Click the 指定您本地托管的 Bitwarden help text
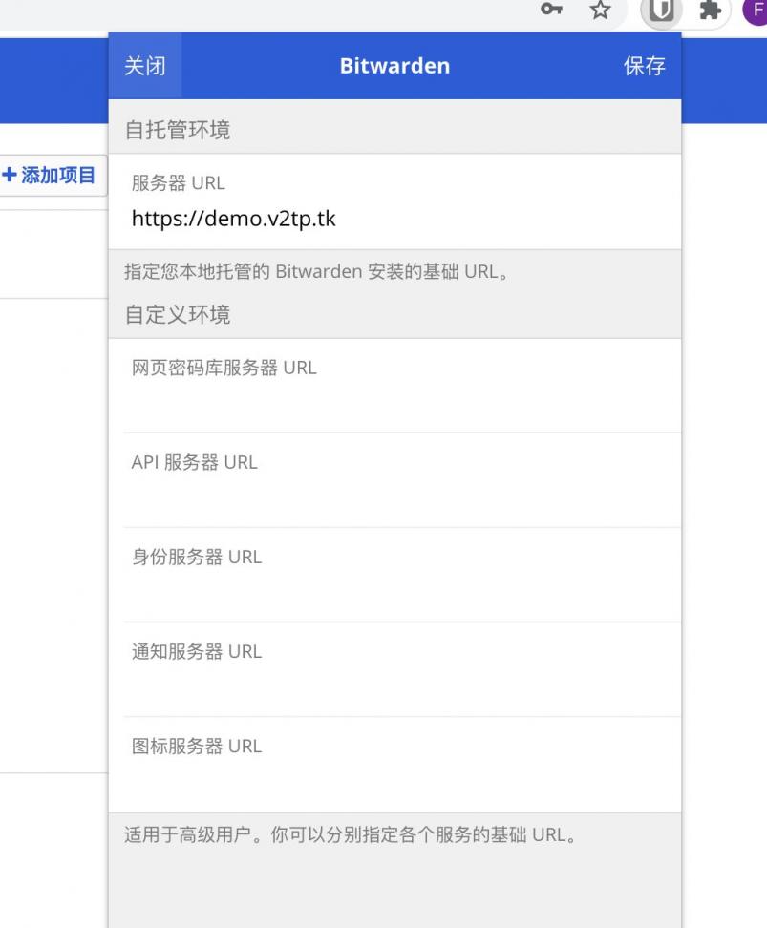Screen dimensions: 767x928 point(315,271)
